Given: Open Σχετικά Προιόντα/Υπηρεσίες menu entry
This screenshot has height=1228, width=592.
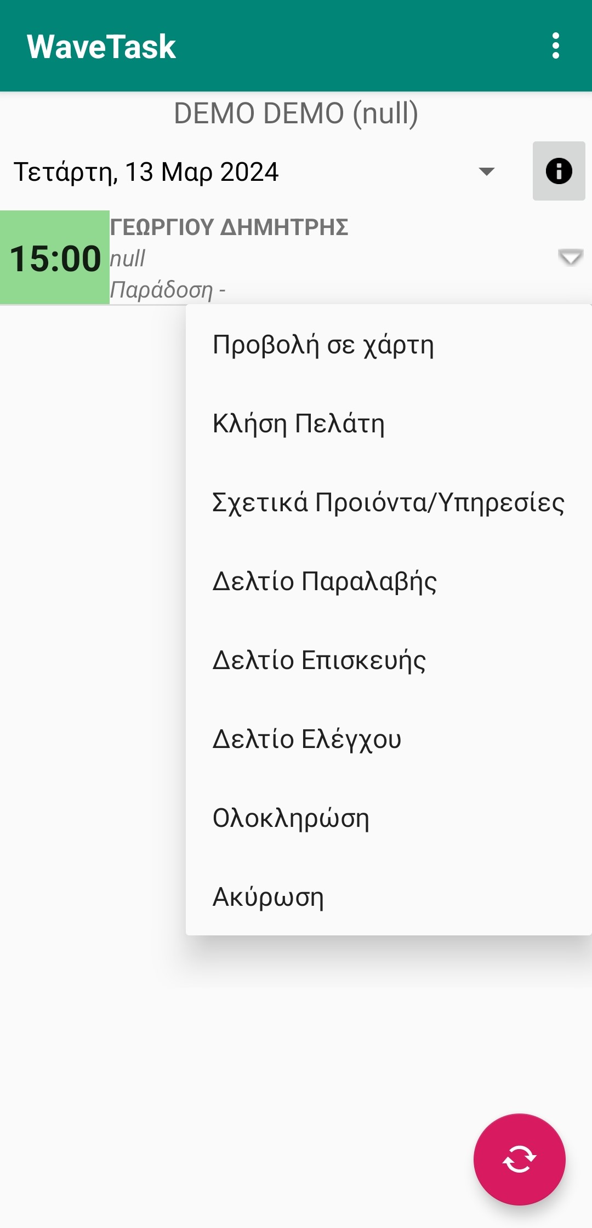Looking at the screenshot, I should pyautogui.click(x=388, y=503).
